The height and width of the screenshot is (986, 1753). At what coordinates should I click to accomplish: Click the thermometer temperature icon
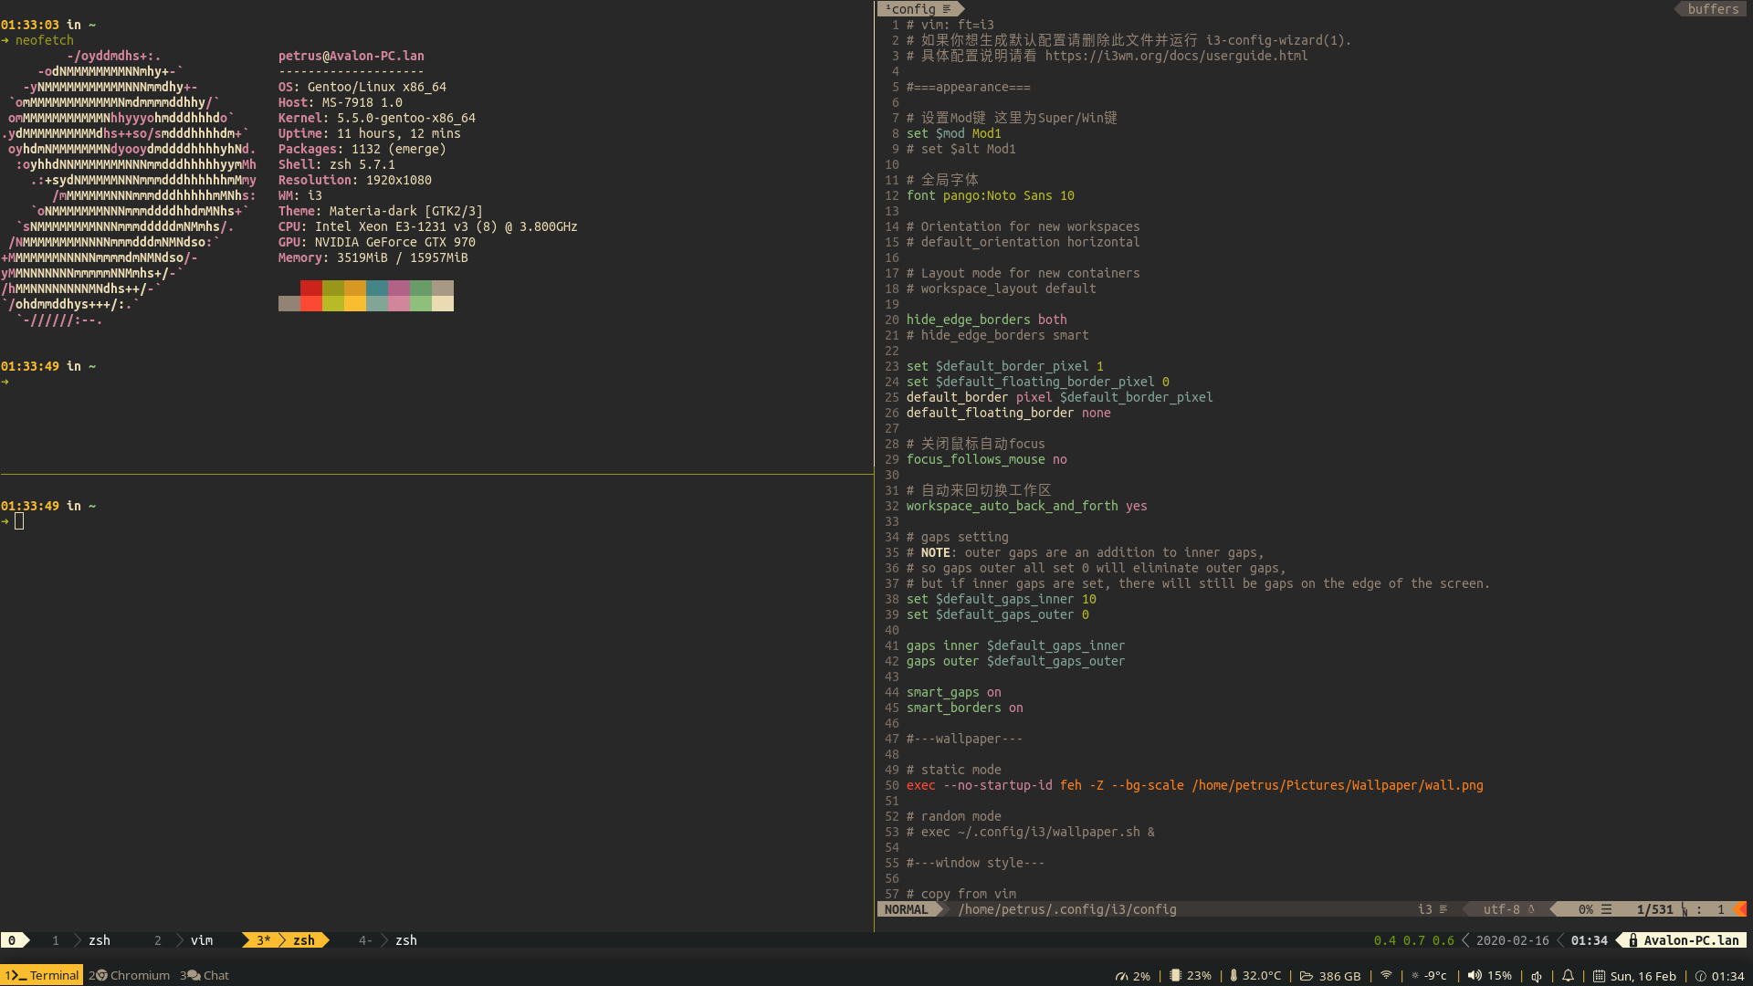(1233, 975)
